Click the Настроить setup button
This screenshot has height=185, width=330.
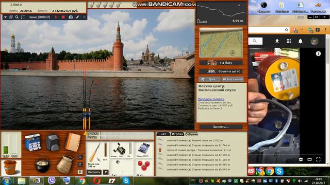click(94, 172)
